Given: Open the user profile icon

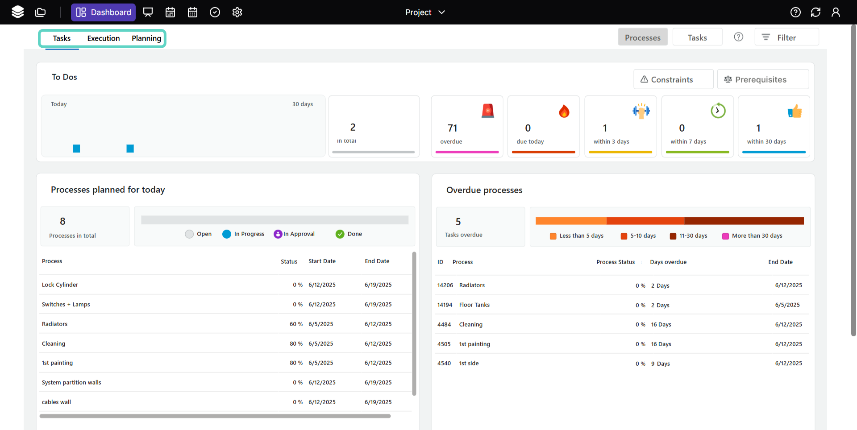Looking at the screenshot, I should (x=836, y=12).
